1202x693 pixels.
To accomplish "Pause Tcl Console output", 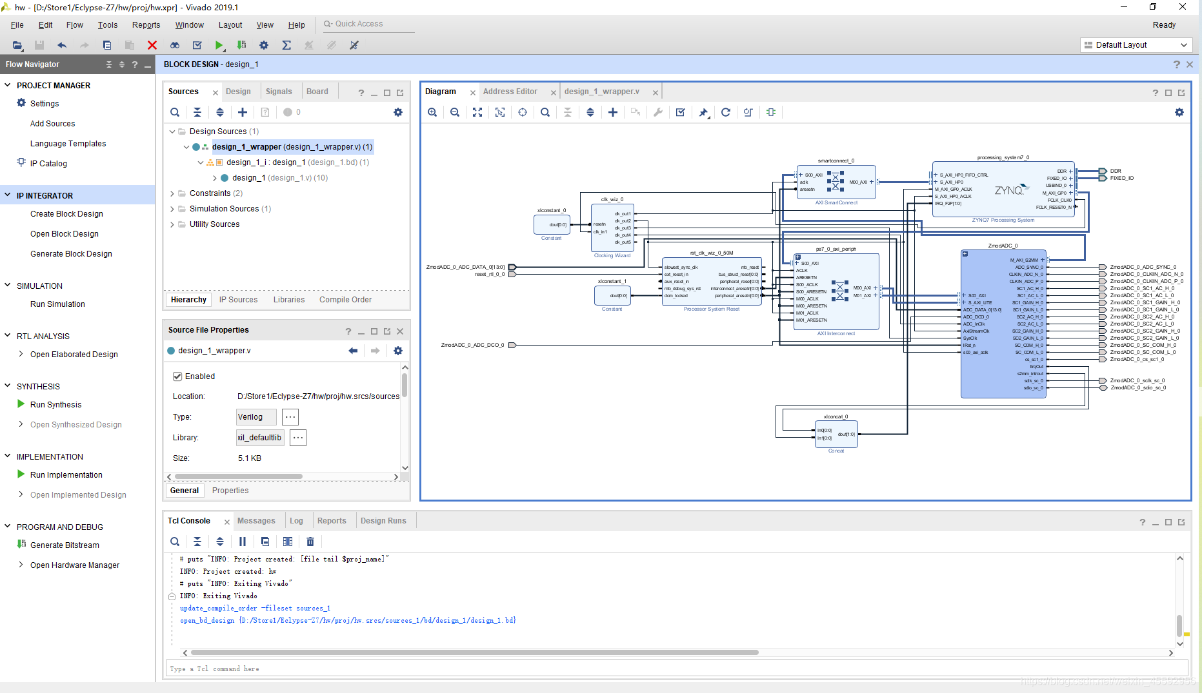I will click(243, 542).
